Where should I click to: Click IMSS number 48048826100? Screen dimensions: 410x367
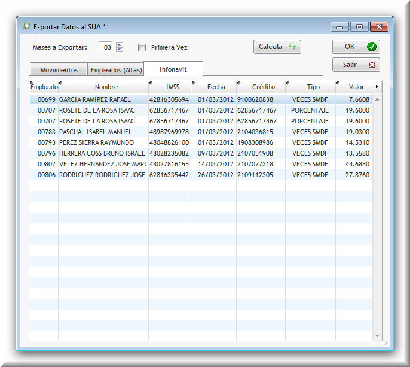[x=169, y=142]
